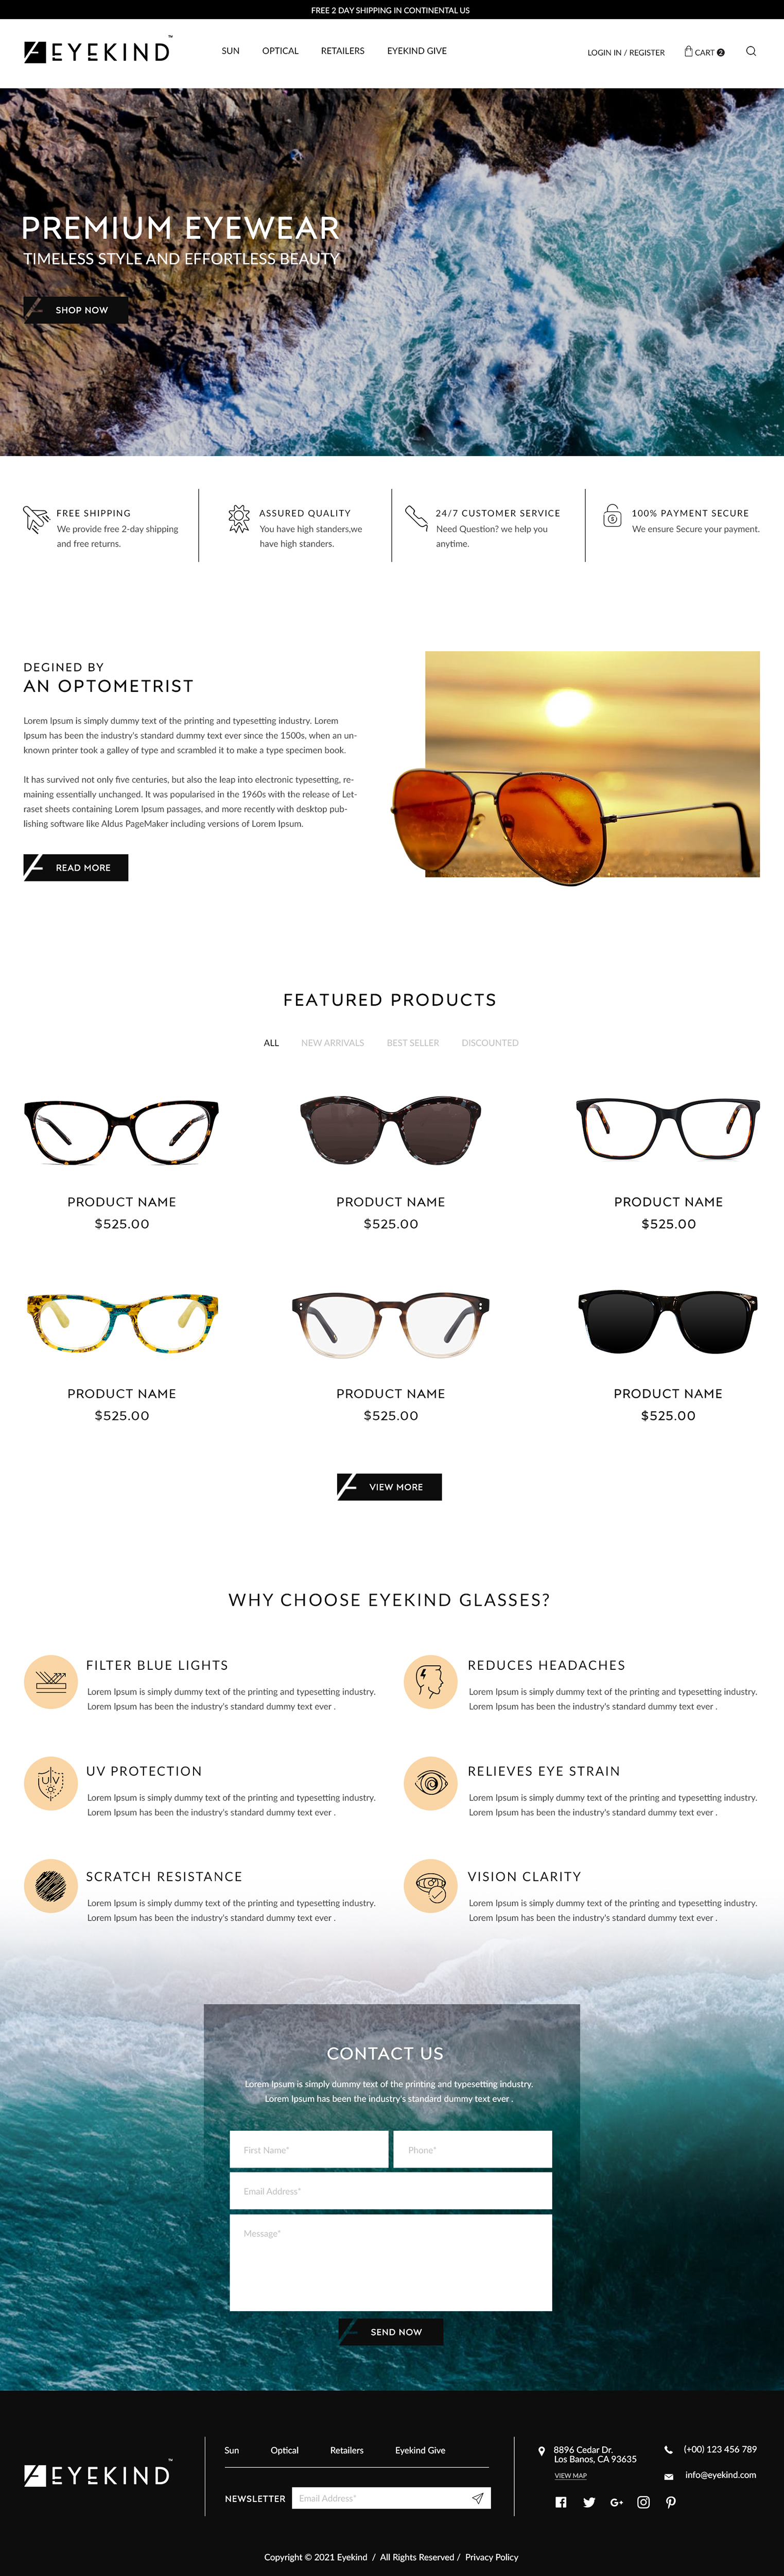The height and width of the screenshot is (2576, 784).
Task: Switch to Best Seller products tab
Action: tap(412, 1043)
